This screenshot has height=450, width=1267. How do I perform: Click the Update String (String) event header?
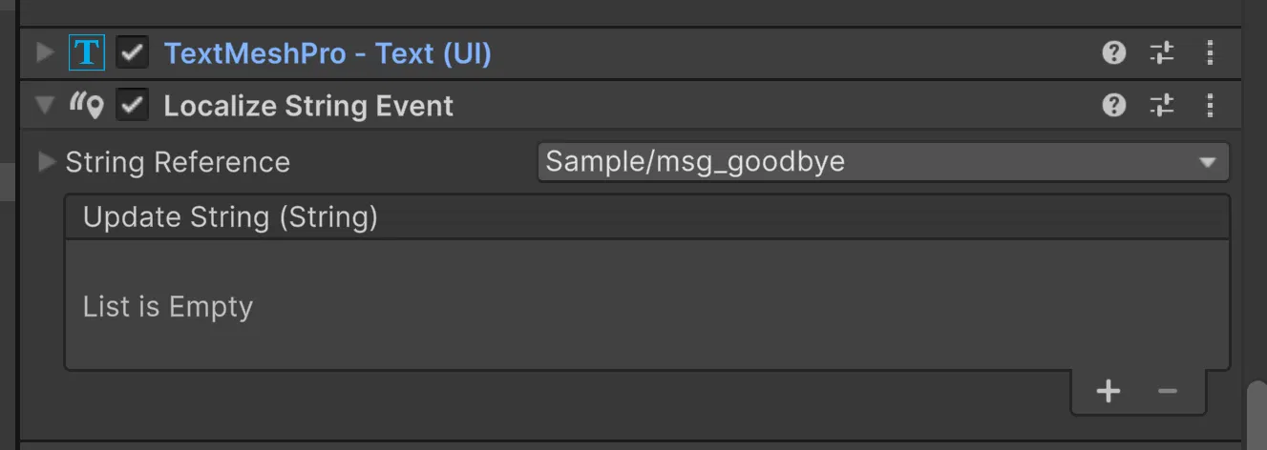pyautogui.click(x=647, y=217)
